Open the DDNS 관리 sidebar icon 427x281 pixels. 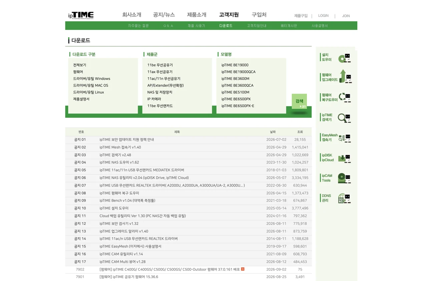point(336,198)
